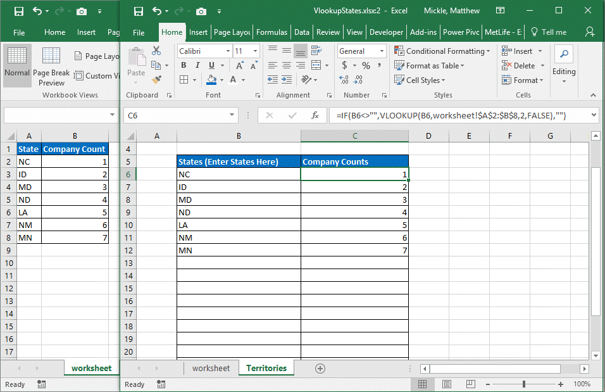Expand the Format as Table menu
Viewport: 605px width, 392px height.
[429, 66]
